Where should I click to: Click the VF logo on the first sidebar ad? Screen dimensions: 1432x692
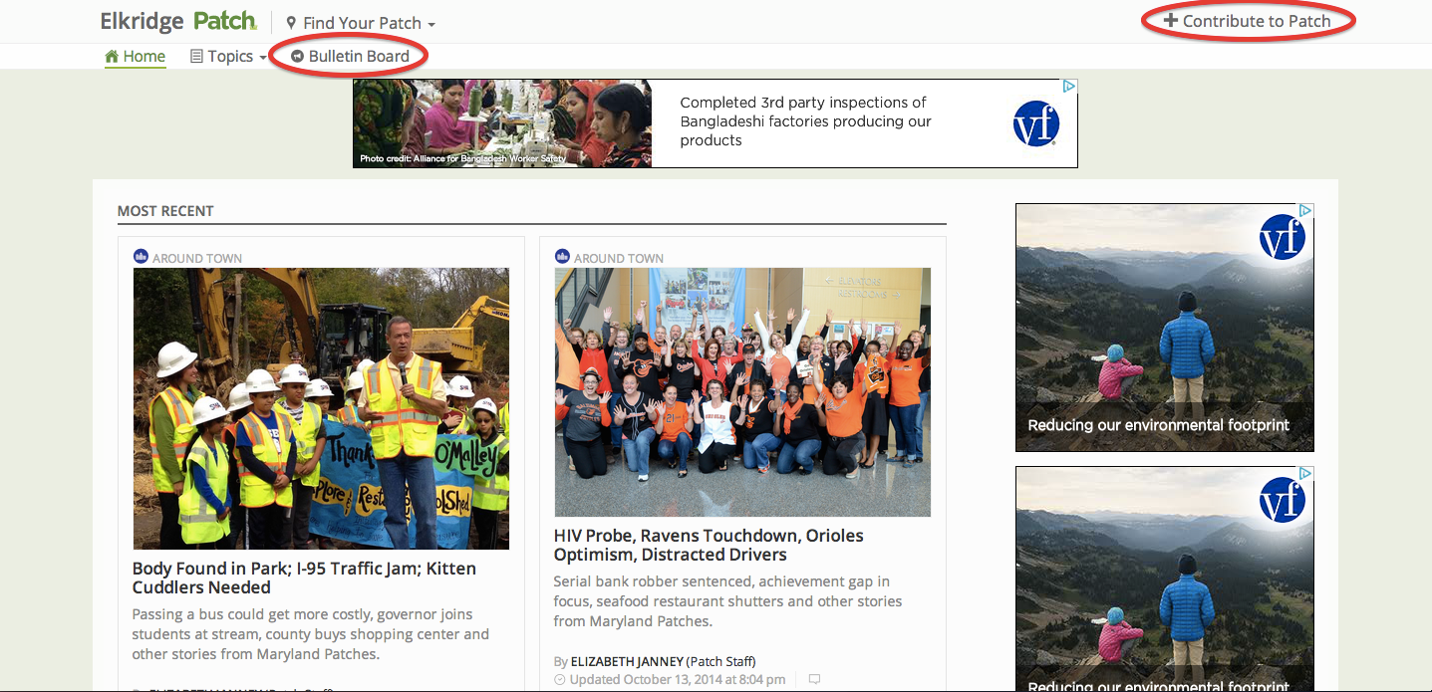click(1283, 238)
